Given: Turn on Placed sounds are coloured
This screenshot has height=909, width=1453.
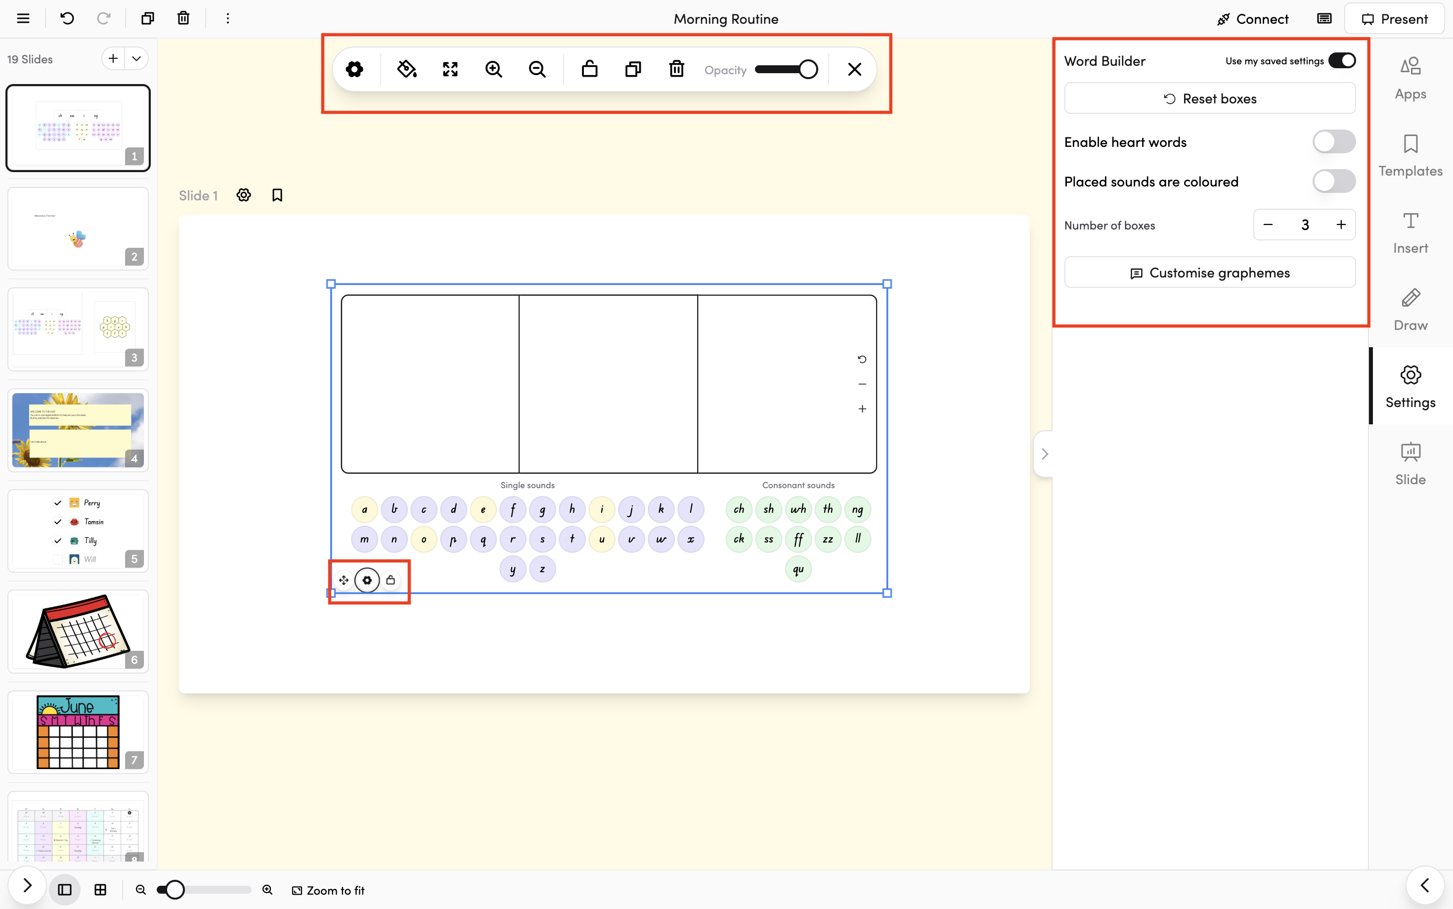Looking at the screenshot, I should [1333, 182].
